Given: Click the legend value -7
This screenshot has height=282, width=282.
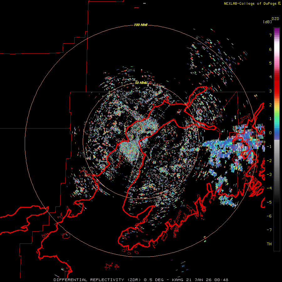Looking at the screenshot, I should coord(269,230).
